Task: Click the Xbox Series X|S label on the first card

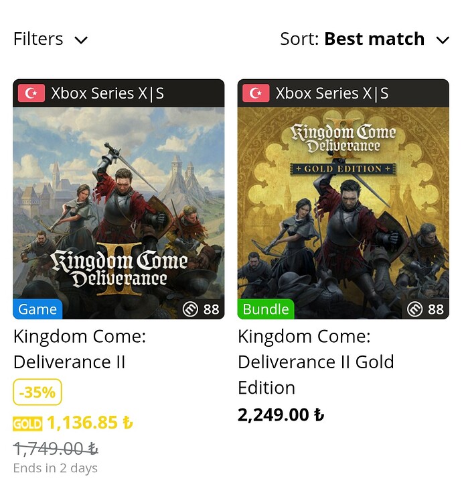Action: point(107,93)
